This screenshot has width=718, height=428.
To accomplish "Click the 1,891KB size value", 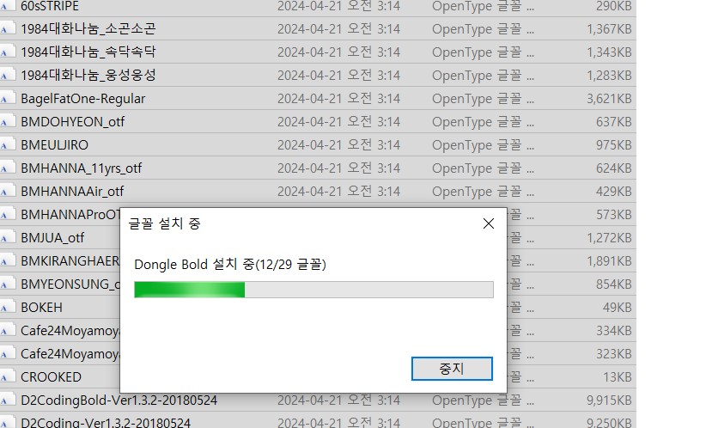I will [x=609, y=261].
